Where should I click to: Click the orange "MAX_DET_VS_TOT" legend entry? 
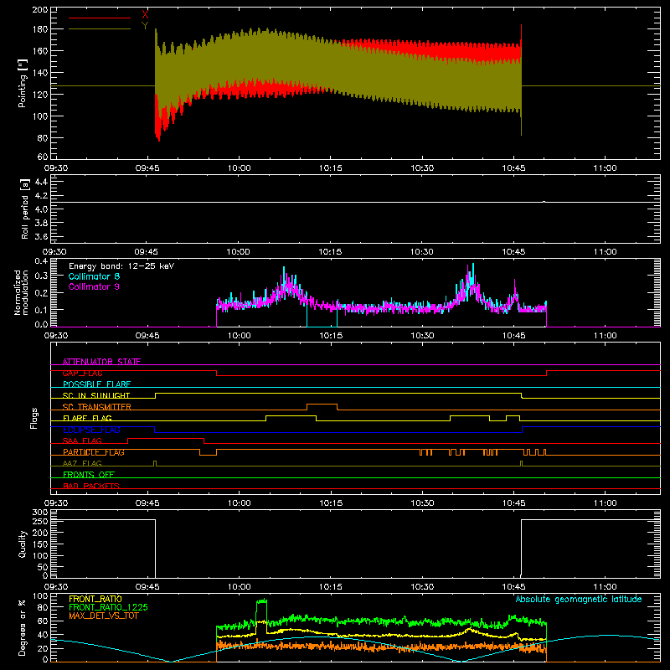click(x=103, y=616)
